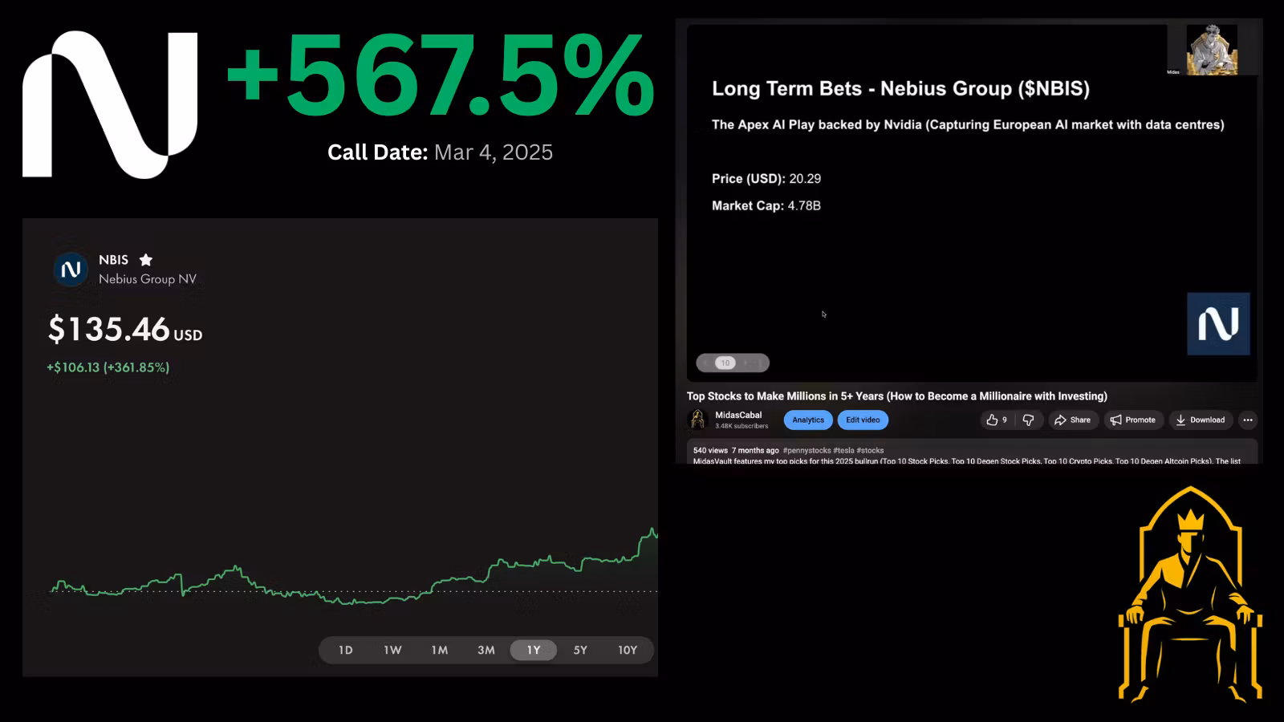Click the slide number 10 pager control
Image resolution: width=1284 pixels, height=722 pixels.
pyautogui.click(x=725, y=363)
